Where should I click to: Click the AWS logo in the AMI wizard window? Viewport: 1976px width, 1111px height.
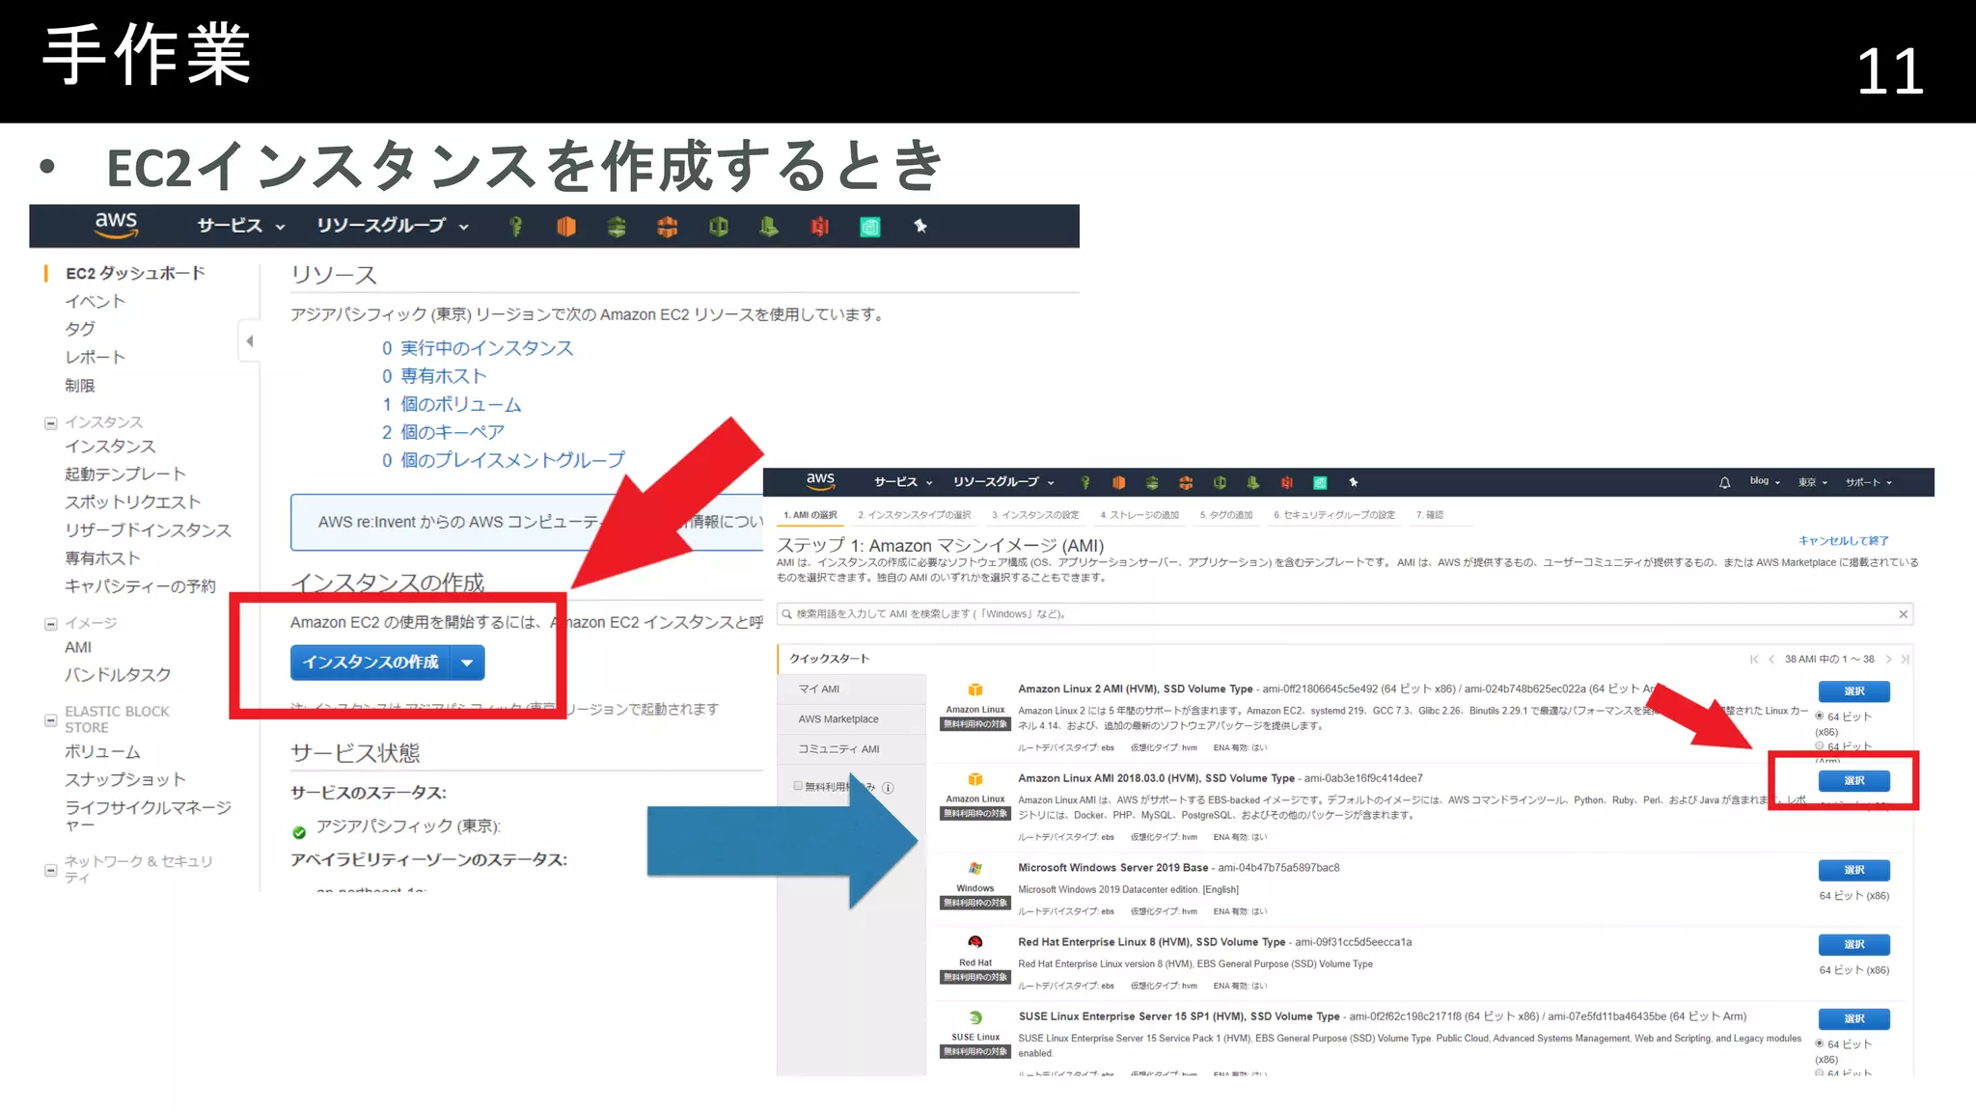pyautogui.click(x=820, y=481)
